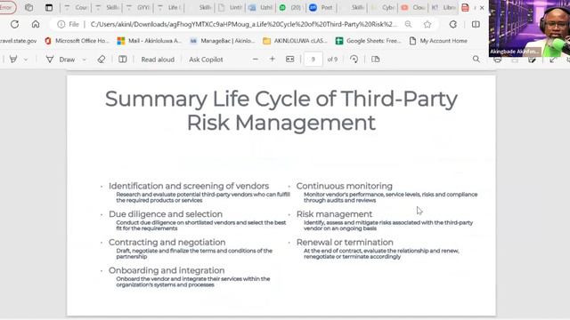Open the split screen icon
570x320 pixels.
click(x=476, y=24)
